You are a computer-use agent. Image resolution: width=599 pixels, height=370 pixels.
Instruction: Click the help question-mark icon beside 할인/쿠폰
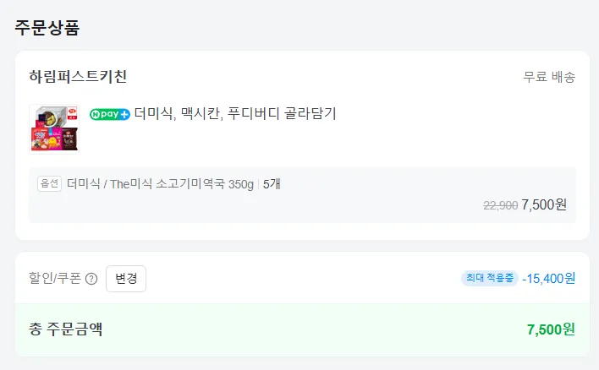click(x=91, y=279)
